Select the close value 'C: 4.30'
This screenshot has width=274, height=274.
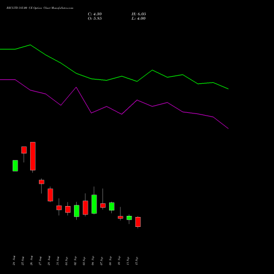point(95,14)
